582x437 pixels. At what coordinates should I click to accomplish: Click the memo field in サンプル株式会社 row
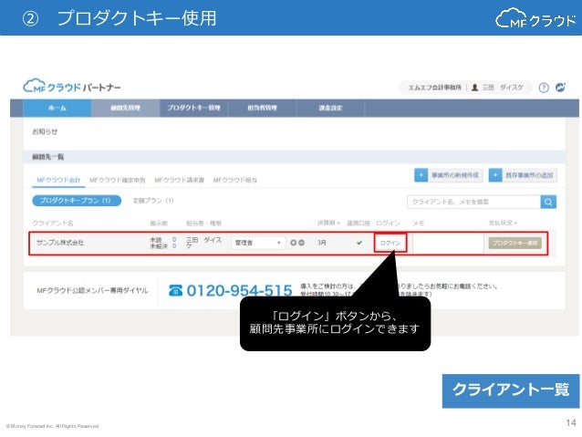448,244
